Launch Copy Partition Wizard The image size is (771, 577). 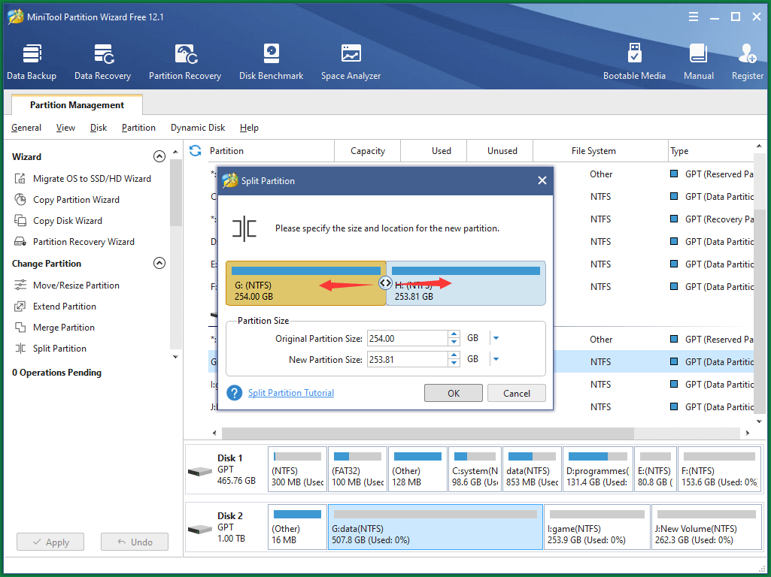(76, 200)
